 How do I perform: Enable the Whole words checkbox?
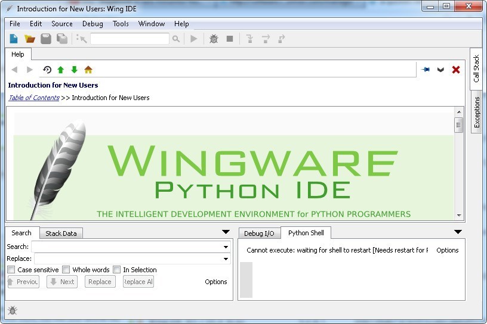[66, 269]
